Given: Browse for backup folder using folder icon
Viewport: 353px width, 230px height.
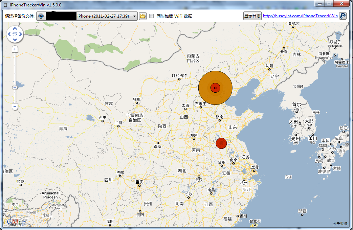Looking at the screenshot, I should click(143, 16).
